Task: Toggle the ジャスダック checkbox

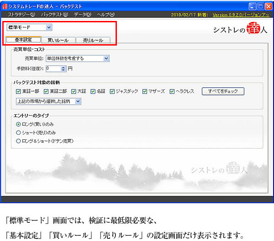Action: [x=111, y=92]
